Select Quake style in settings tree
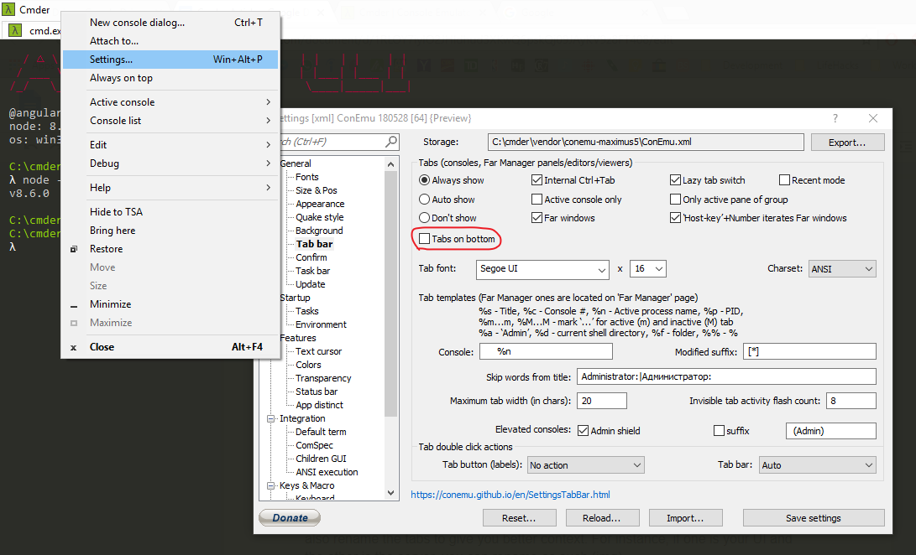 tap(319, 217)
